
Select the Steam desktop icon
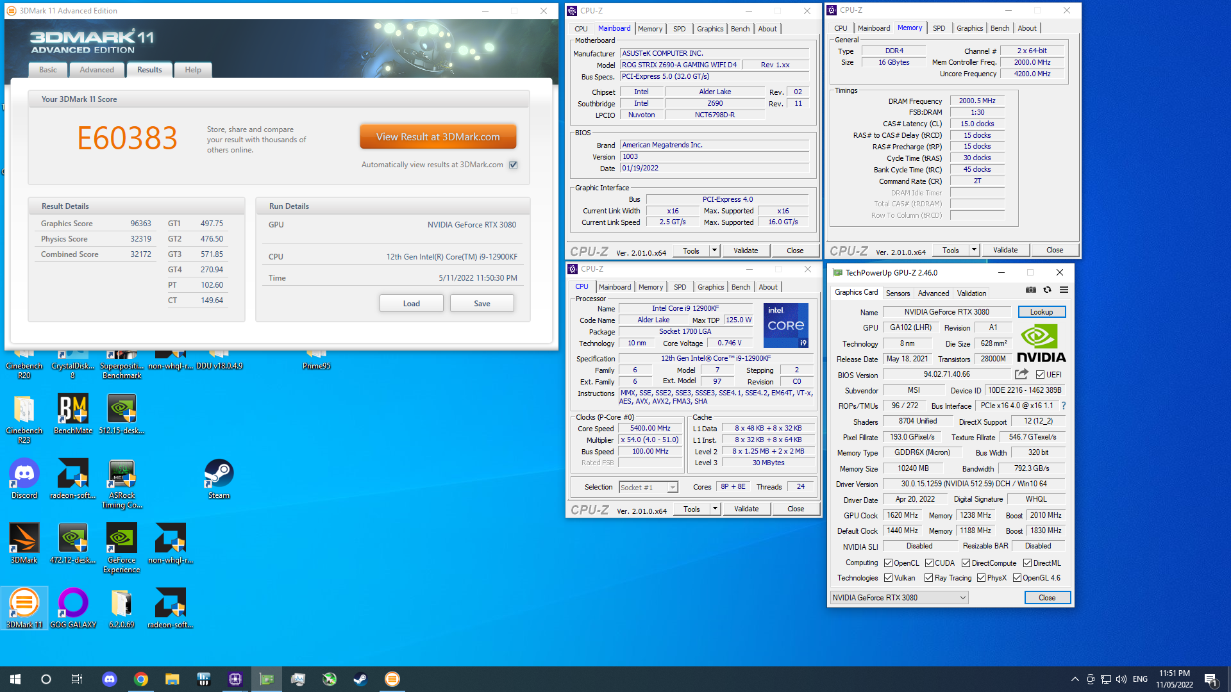[x=219, y=479]
